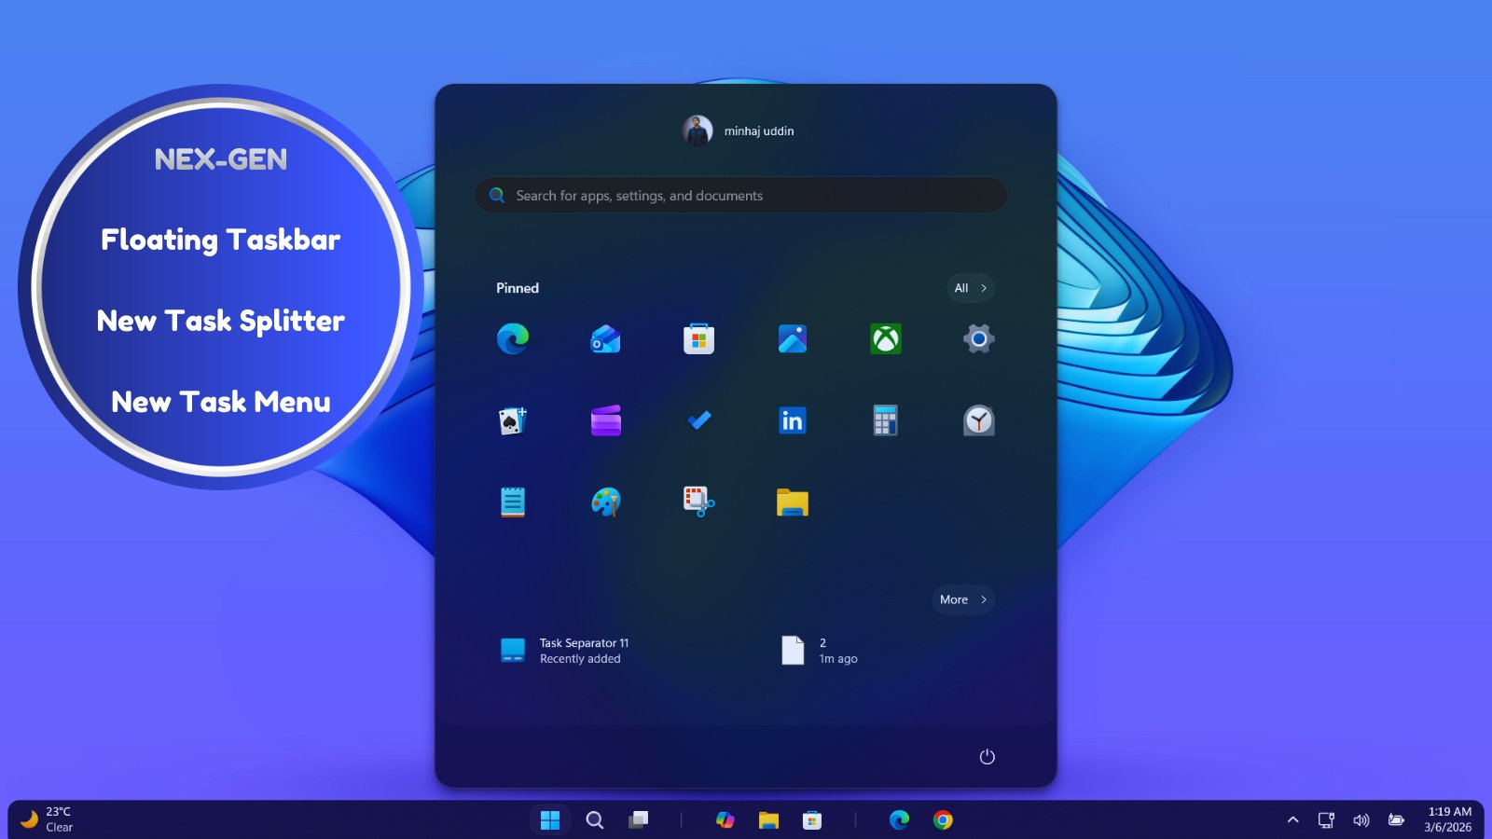Show All apps from Pinned header

(970, 288)
